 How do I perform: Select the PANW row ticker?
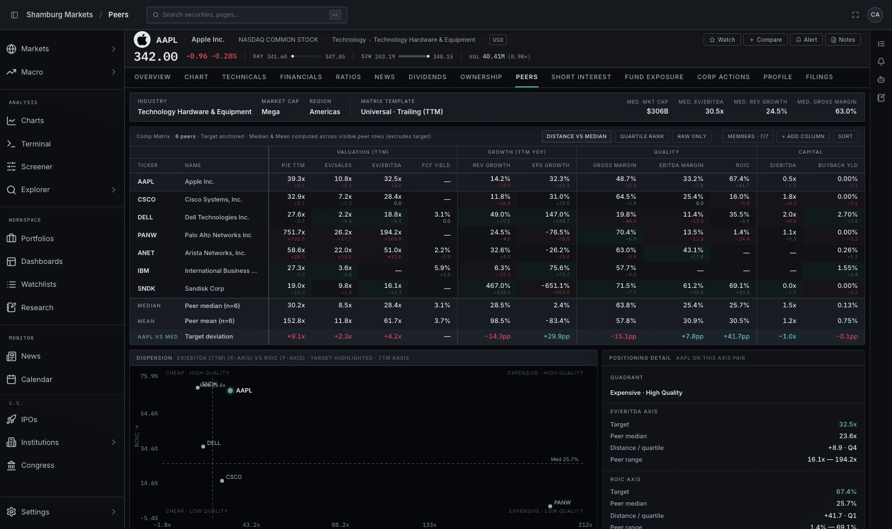[147, 236]
